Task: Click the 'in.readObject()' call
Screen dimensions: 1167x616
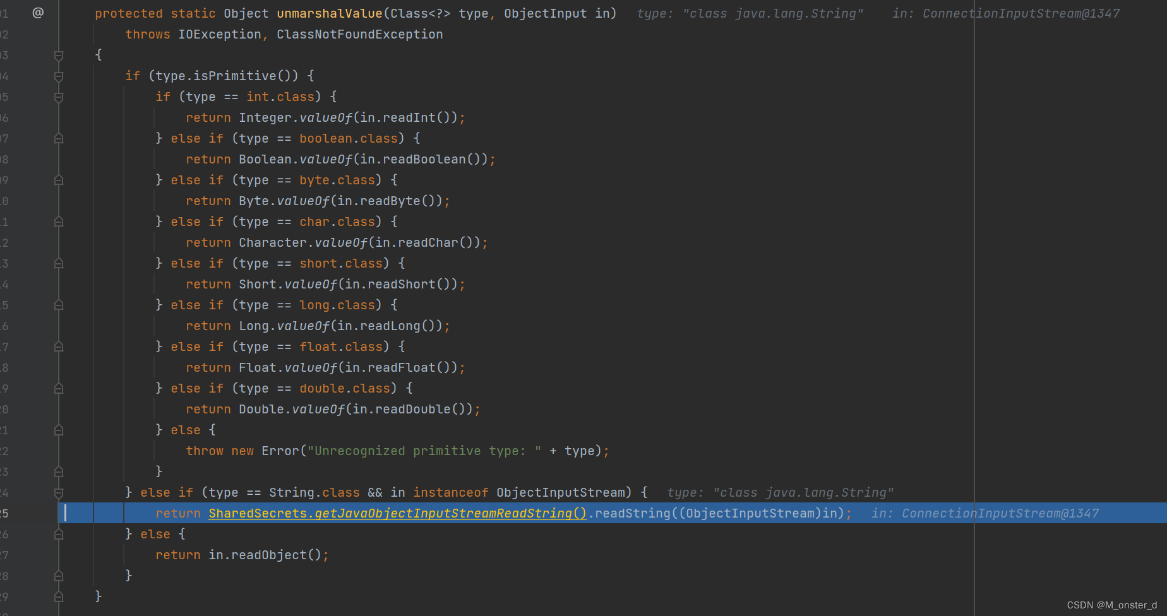Action: pyautogui.click(x=265, y=555)
